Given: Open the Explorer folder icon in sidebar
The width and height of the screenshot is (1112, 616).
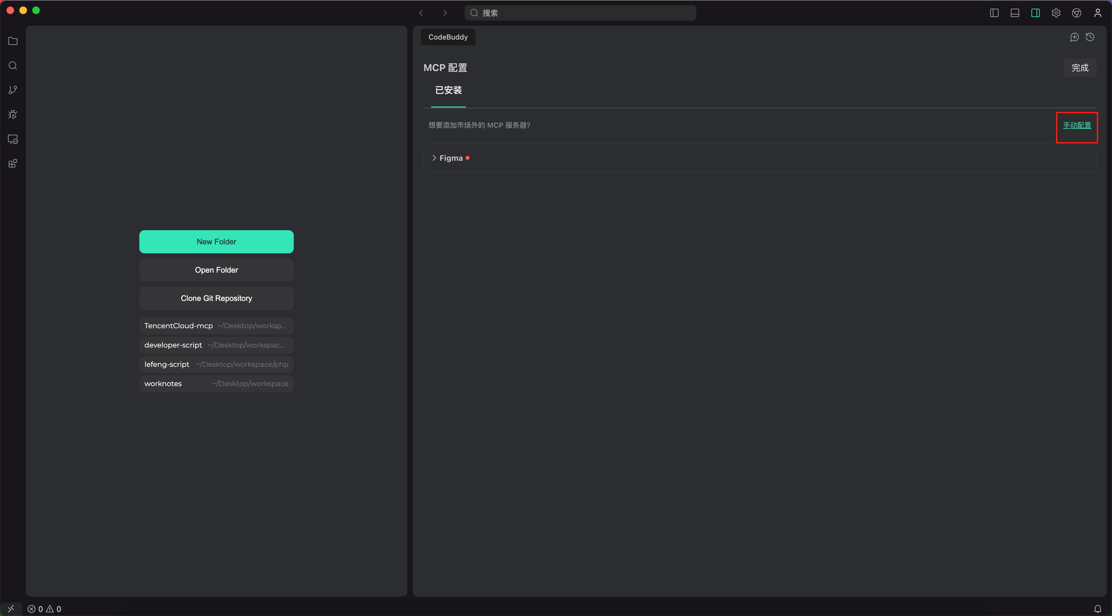Looking at the screenshot, I should tap(13, 41).
